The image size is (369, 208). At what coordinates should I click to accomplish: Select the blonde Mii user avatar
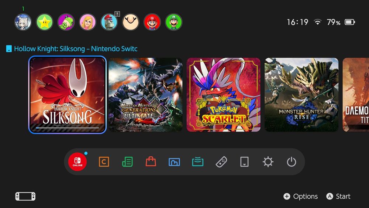[87, 22]
